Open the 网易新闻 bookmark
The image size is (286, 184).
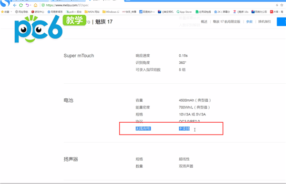[x=55, y=11]
